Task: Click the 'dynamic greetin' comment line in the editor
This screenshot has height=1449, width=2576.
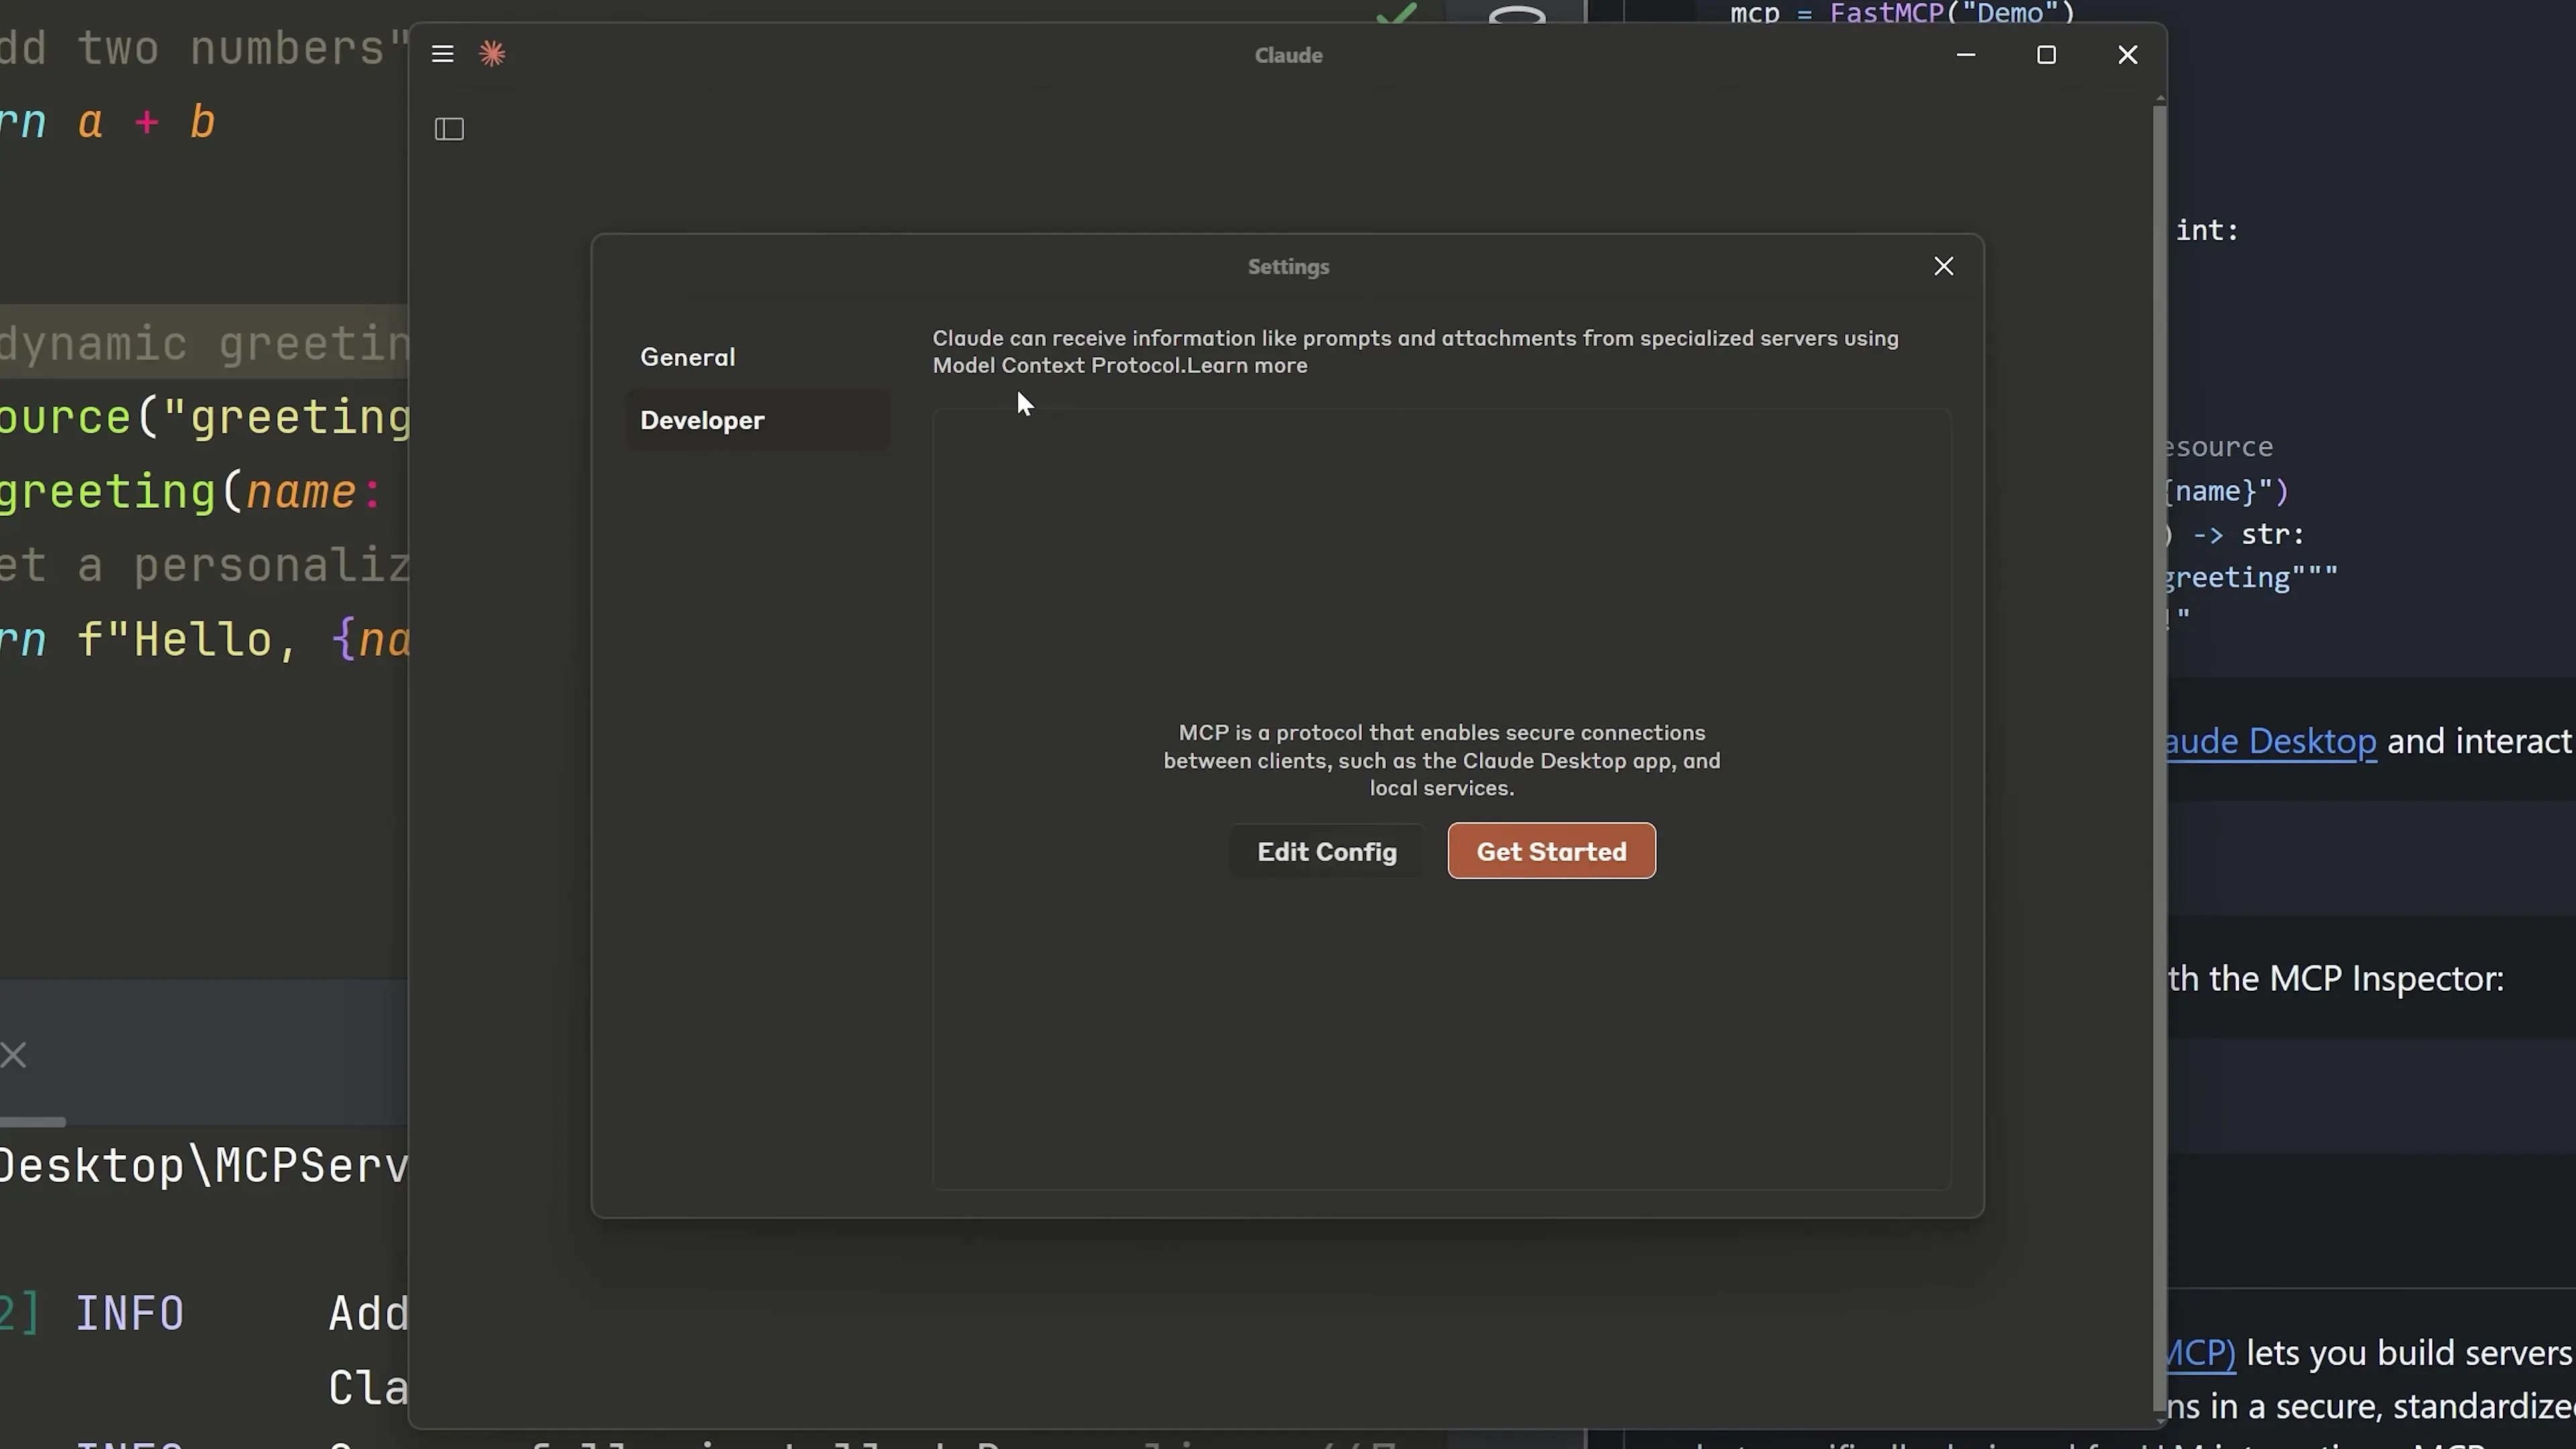Action: (204, 344)
